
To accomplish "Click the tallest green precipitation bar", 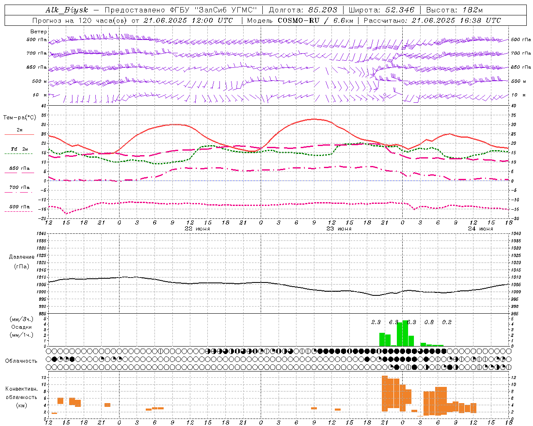I will 405,333.
